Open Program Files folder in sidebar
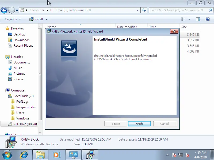This screenshot has width=214, height=160. [x=26, y=107]
